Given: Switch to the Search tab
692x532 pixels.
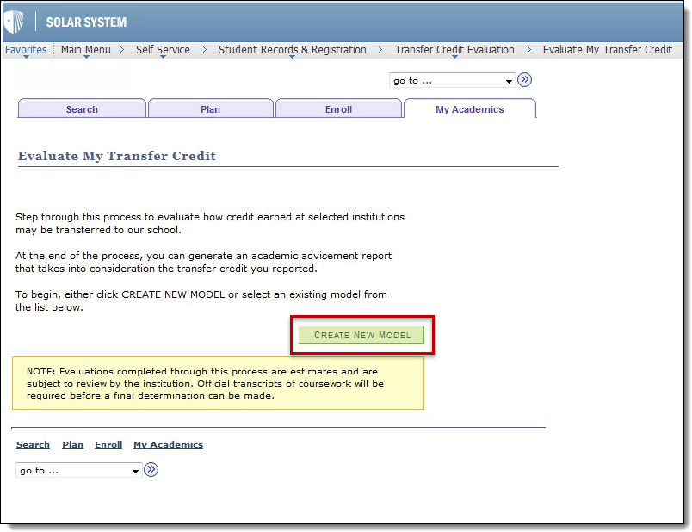Looking at the screenshot, I should 82,109.
